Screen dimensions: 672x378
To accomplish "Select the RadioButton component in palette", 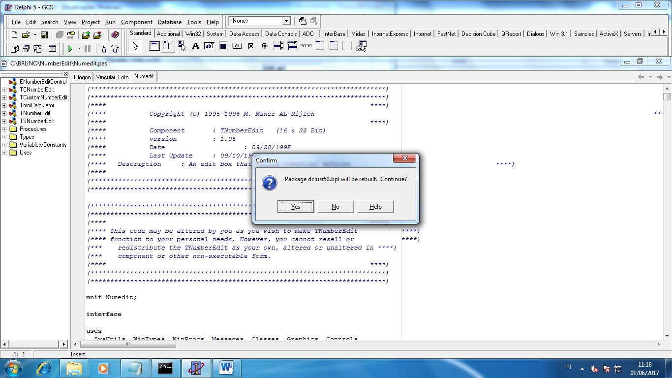I will click(265, 46).
